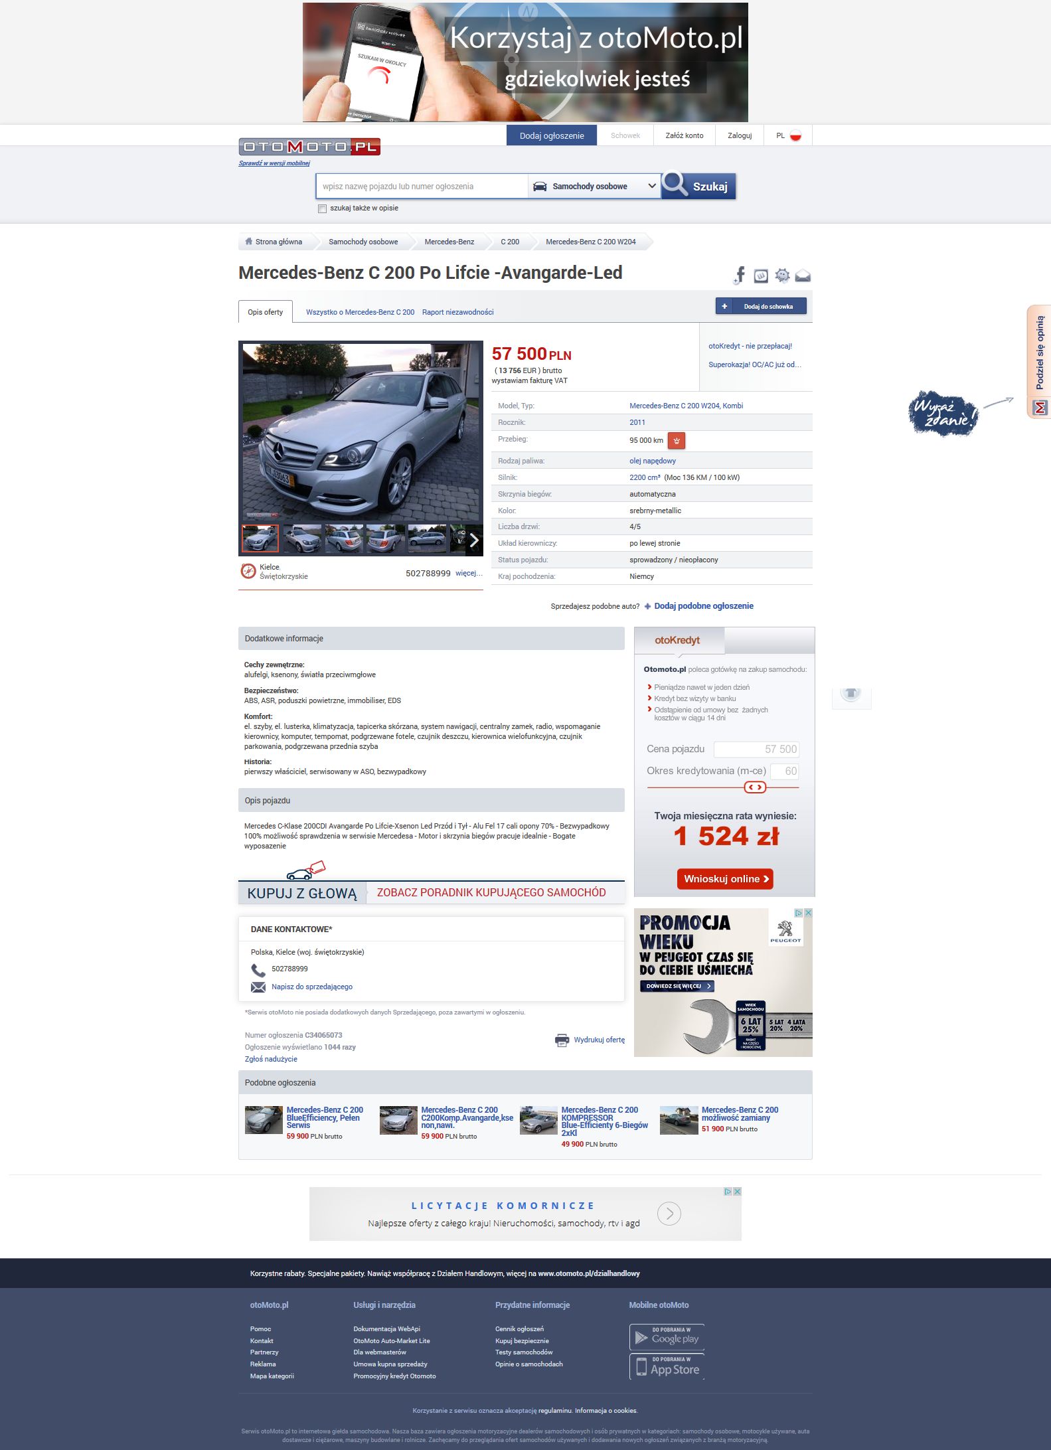Select Załóż konto in the top menu
Image resolution: width=1051 pixels, height=1450 pixels.
click(x=685, y=135)
